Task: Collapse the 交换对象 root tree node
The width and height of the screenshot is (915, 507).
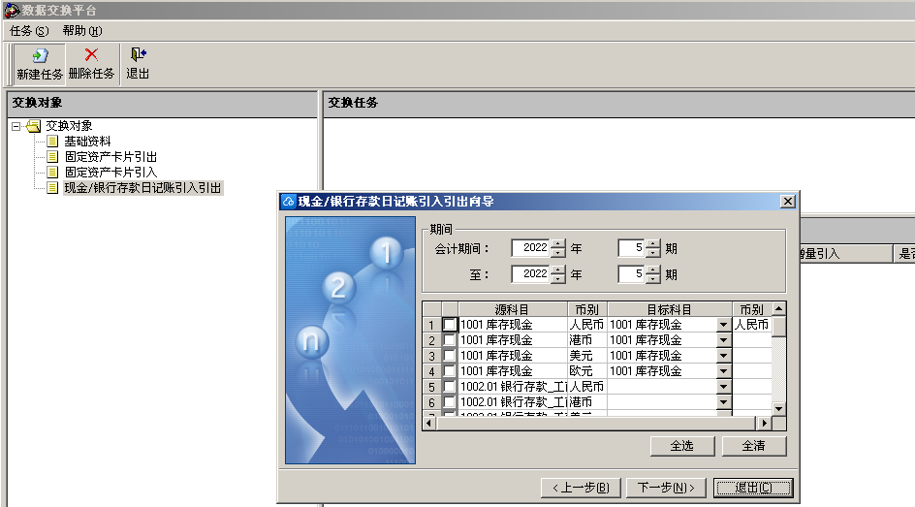Action: click(16, 126)
